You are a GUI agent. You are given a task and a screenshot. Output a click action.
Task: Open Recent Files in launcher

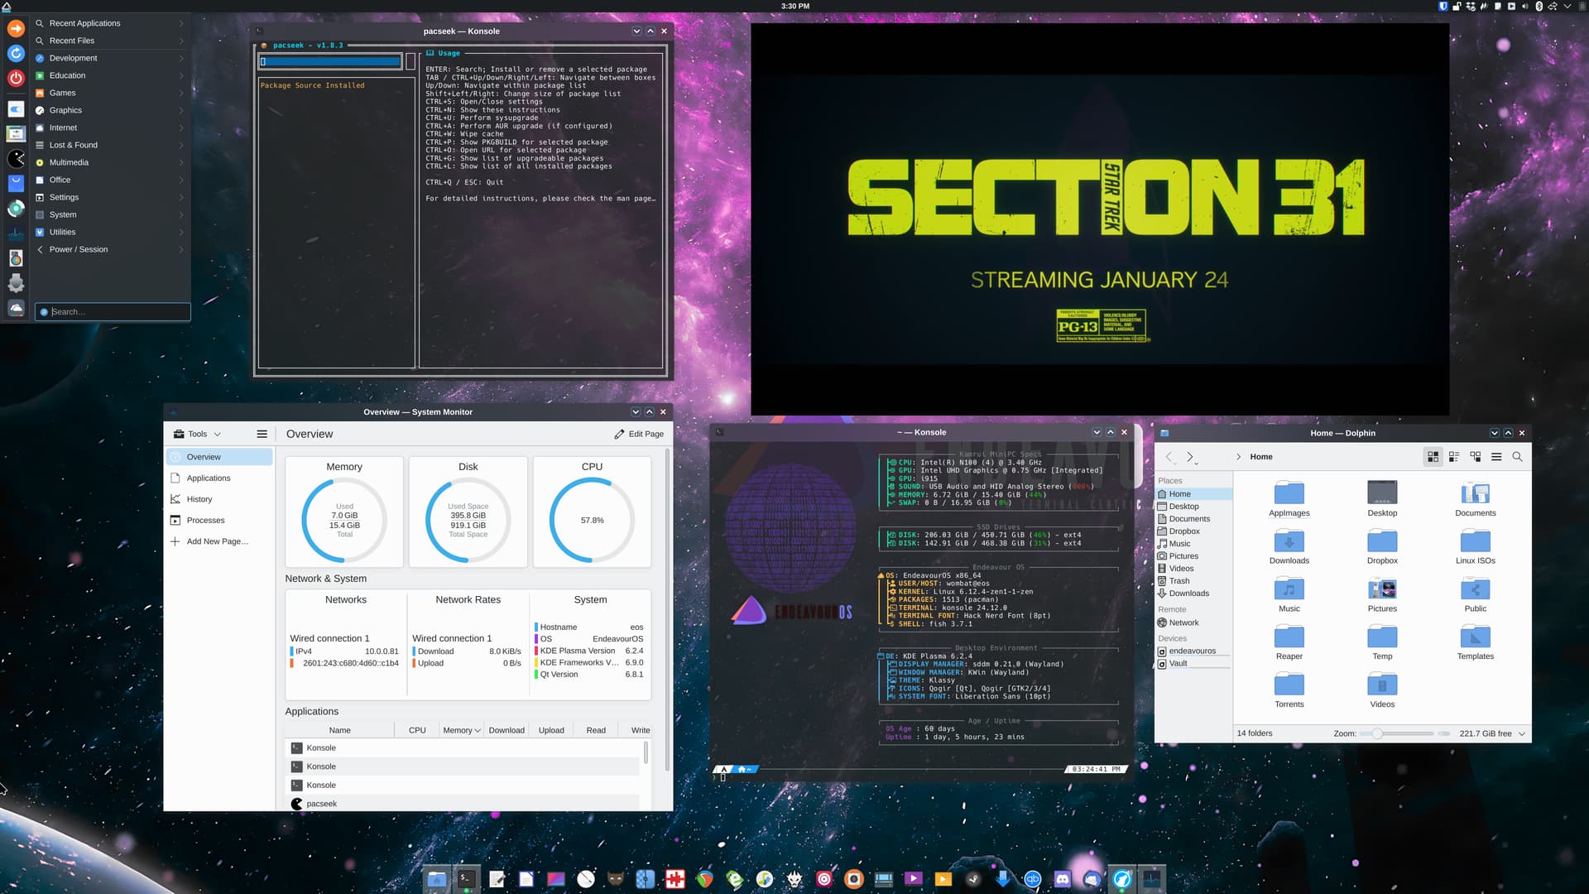tap(109, 41)
